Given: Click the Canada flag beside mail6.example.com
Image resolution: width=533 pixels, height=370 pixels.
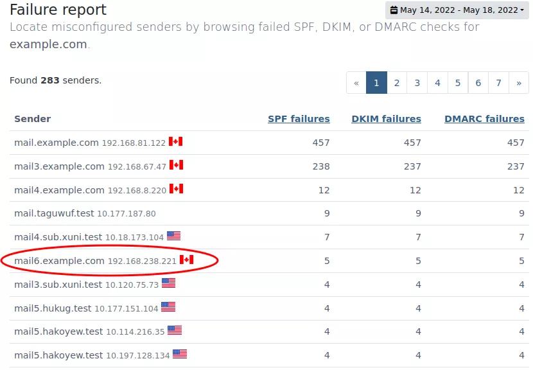Looking at the screenshot, I should coord(187,260).
